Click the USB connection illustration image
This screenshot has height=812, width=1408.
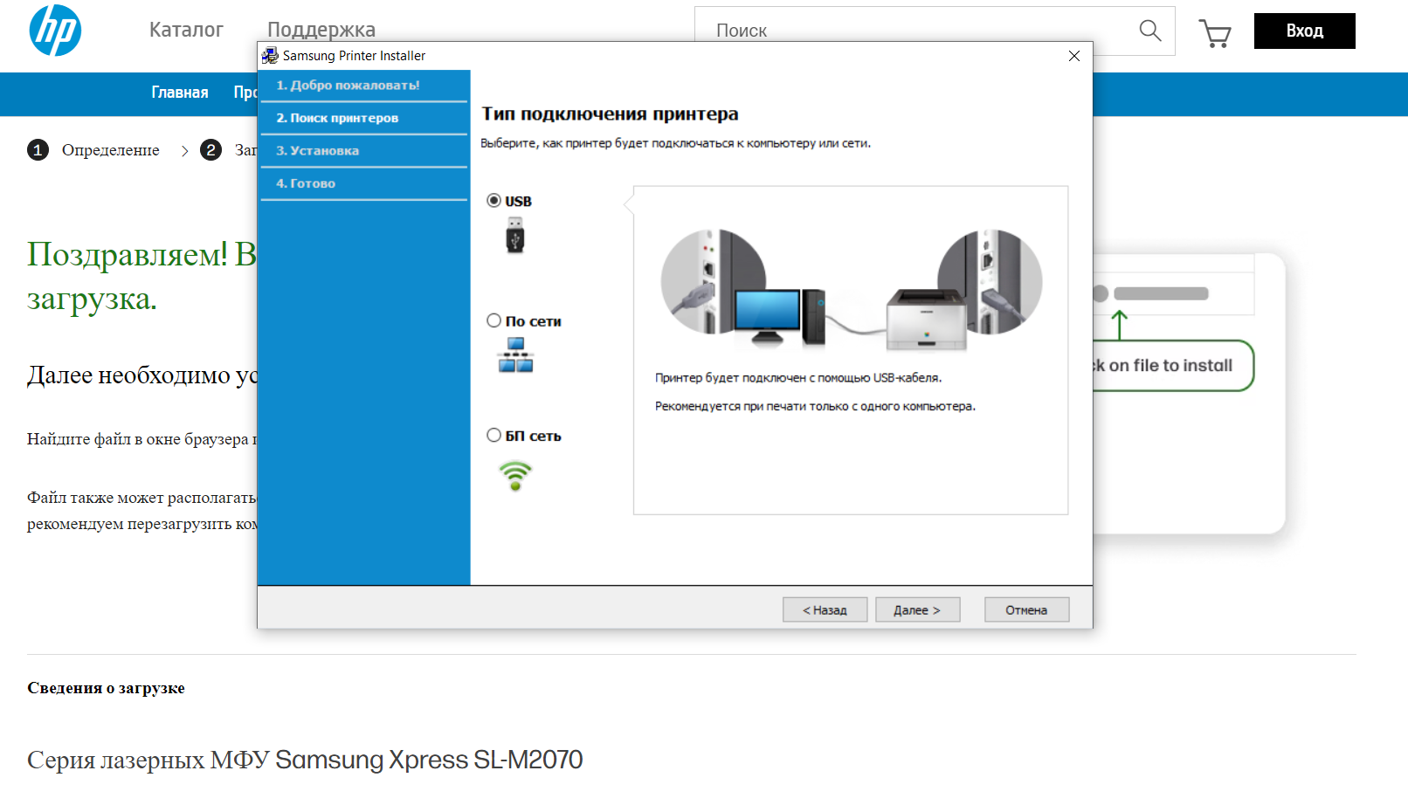pyautogui.click(x=852, y=291)
